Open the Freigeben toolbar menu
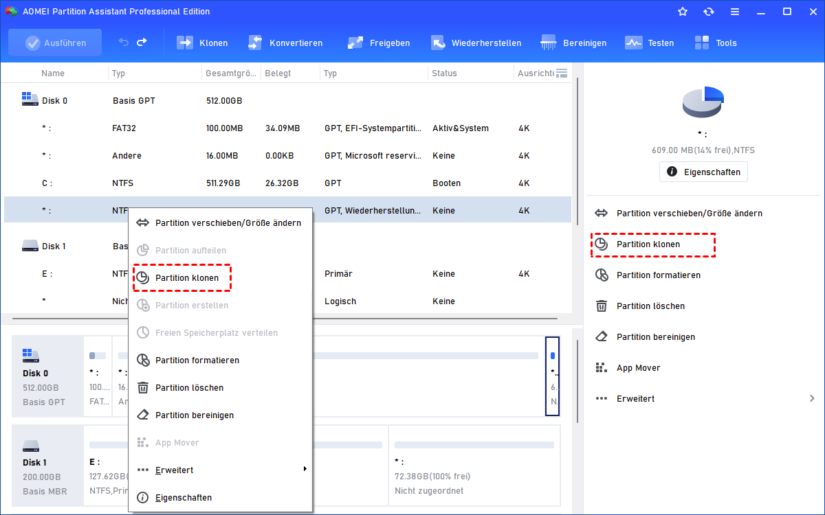The width and height of the screenshot is (825, 515). pyautogui.click(x=379, y=43)
